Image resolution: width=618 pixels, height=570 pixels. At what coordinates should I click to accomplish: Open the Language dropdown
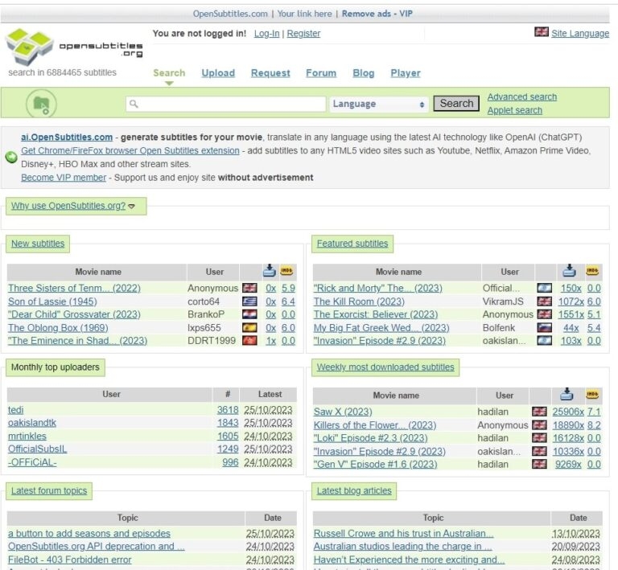pyautogui.click(x=379, y=104)
